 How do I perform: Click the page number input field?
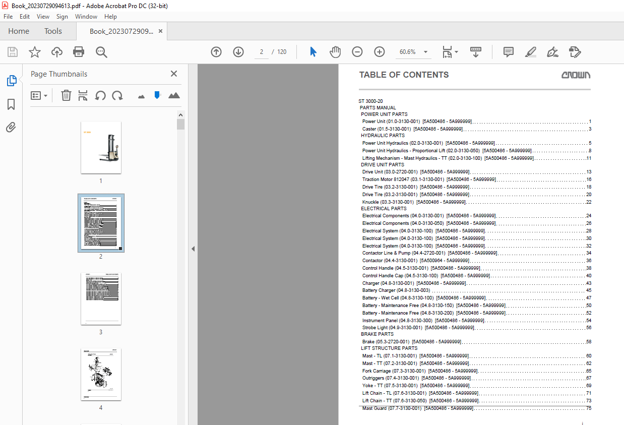point(262,52)
